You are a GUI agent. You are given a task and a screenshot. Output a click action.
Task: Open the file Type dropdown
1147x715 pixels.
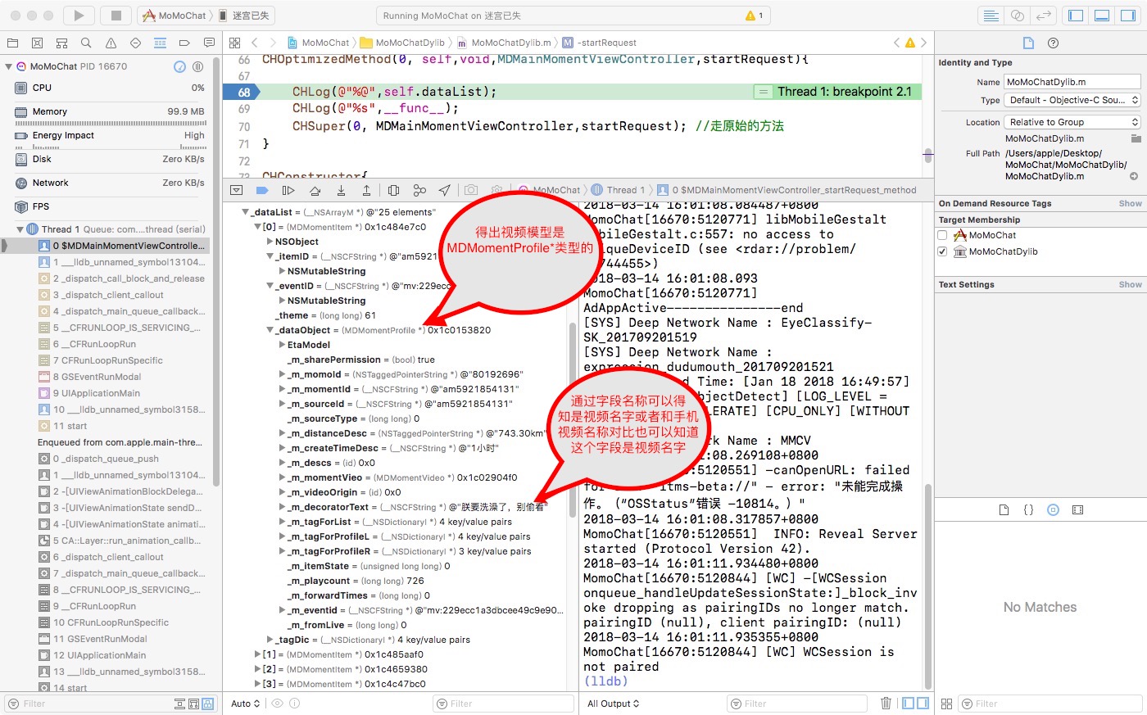coord(1072,100)
